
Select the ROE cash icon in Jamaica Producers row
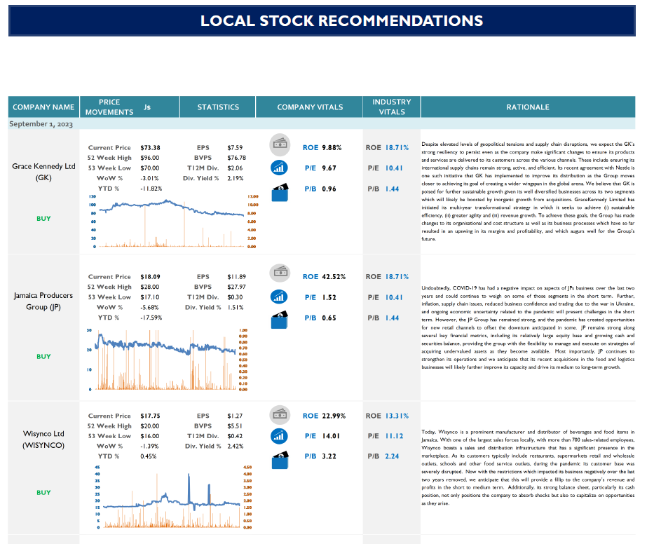(x=280, y=273)
